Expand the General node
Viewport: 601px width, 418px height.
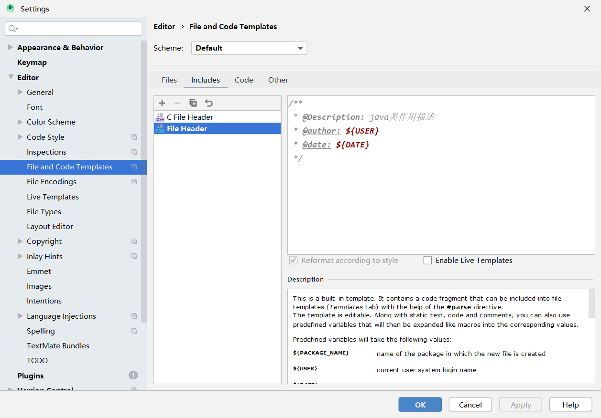click(x=20, y=92)
